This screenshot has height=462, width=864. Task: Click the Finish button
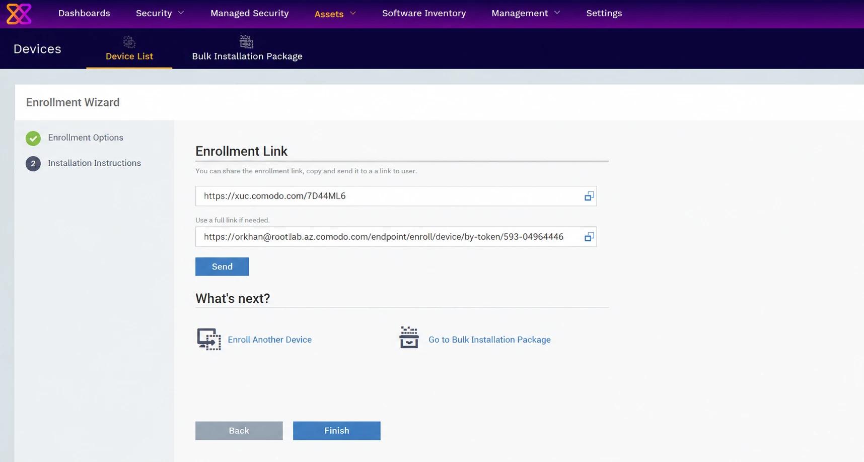337,431
